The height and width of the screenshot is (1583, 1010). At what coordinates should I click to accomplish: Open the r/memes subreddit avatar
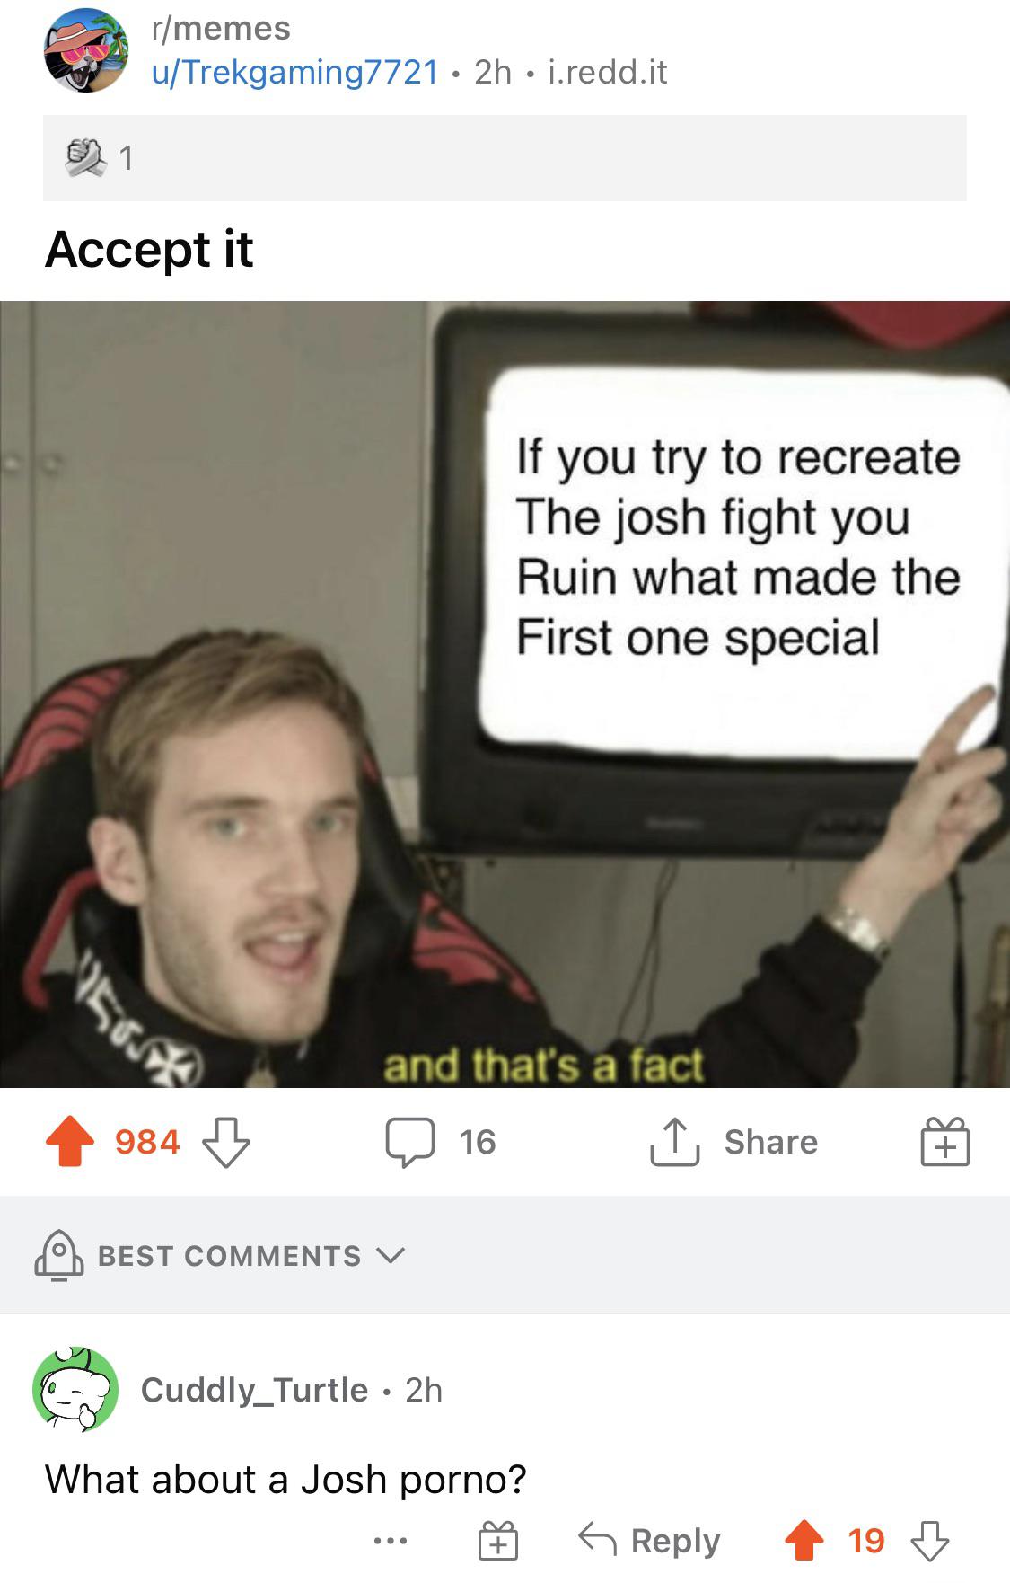coord(86,50)
